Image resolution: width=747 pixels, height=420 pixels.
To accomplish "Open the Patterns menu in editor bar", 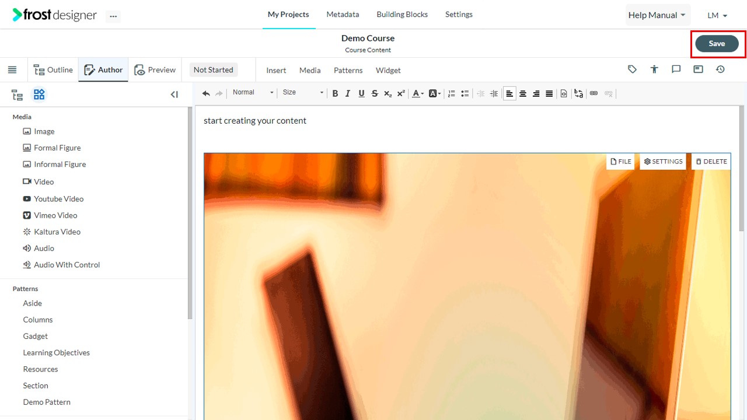I will [348, 71].
